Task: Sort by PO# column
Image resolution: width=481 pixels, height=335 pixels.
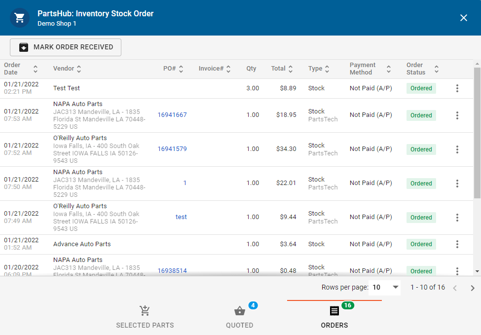Action: click(173, 69)
